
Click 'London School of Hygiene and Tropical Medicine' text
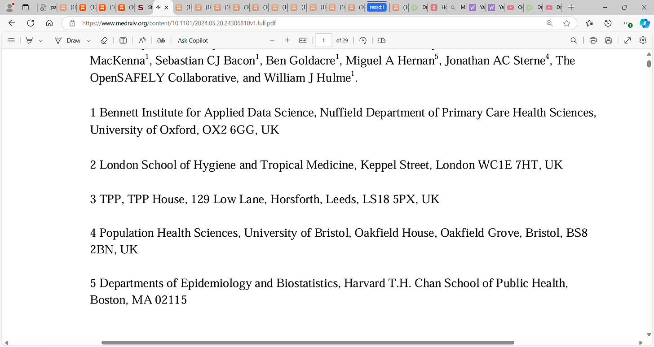(x=226, y=165)
